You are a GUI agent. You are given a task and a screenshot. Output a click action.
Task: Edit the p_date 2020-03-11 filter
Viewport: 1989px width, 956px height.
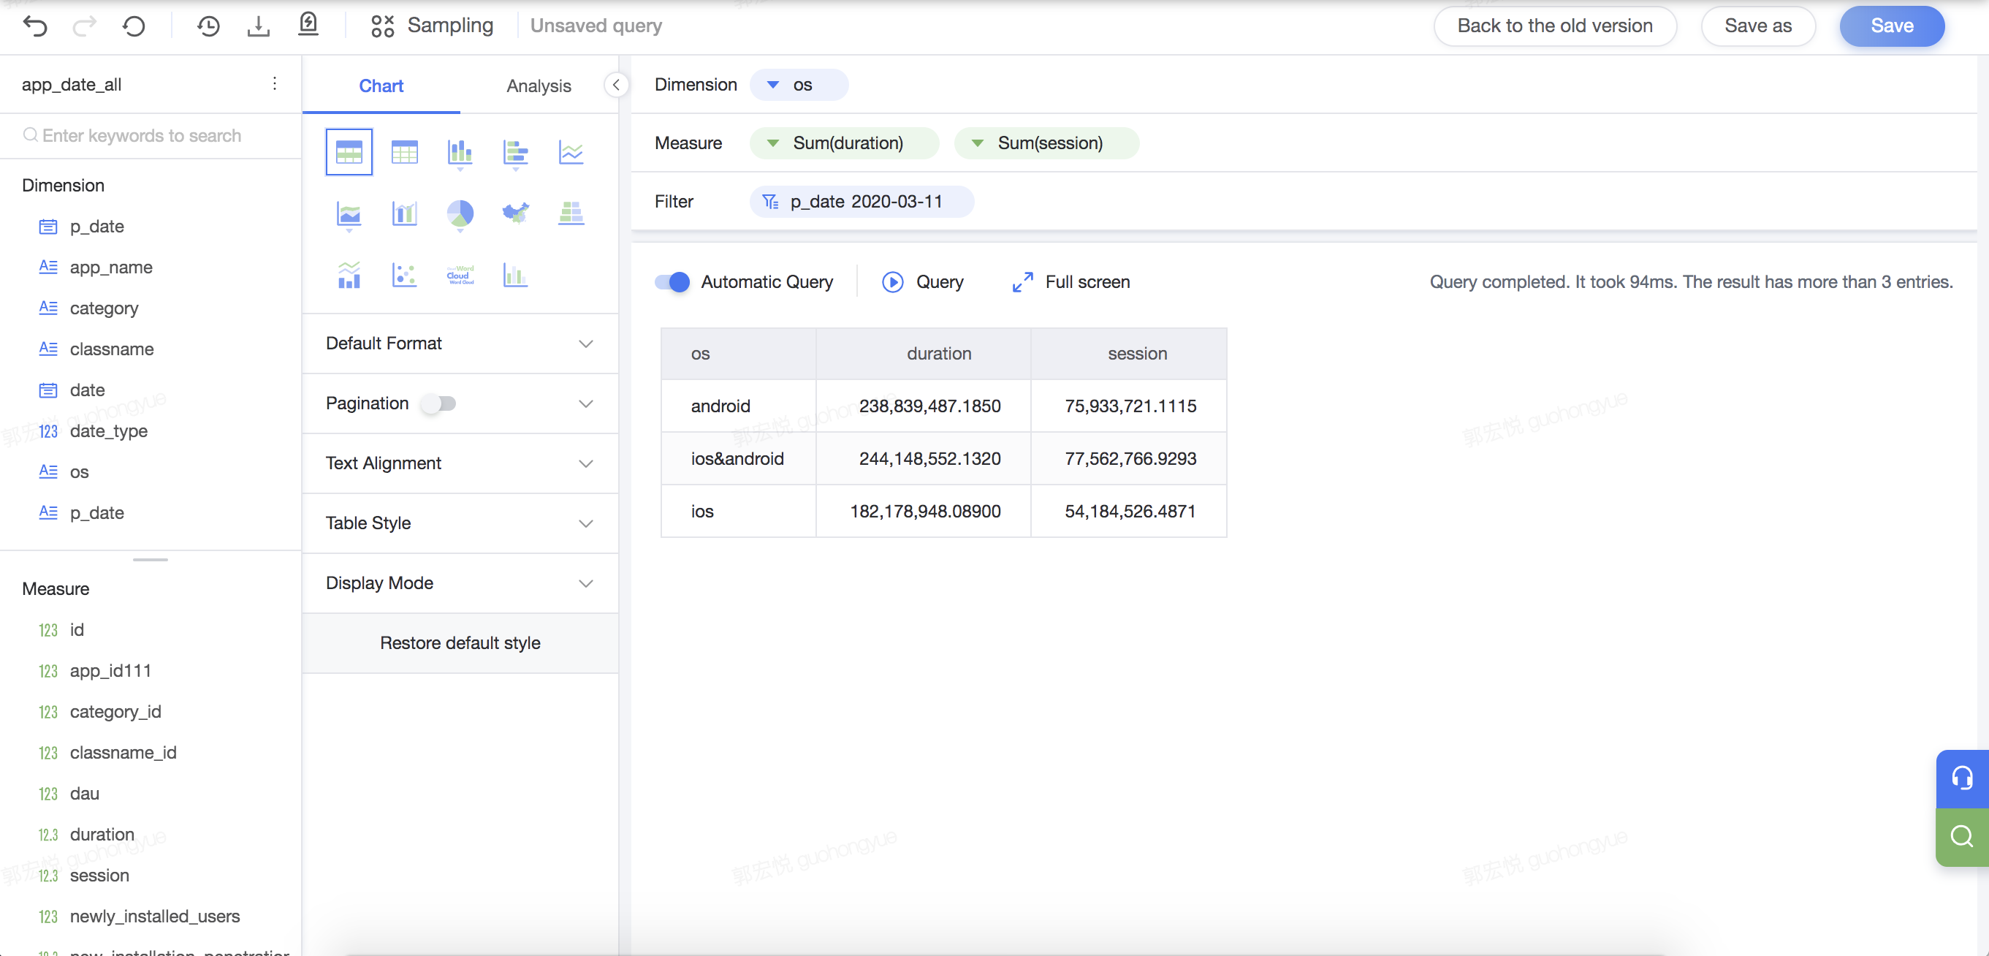pos(862,202)
